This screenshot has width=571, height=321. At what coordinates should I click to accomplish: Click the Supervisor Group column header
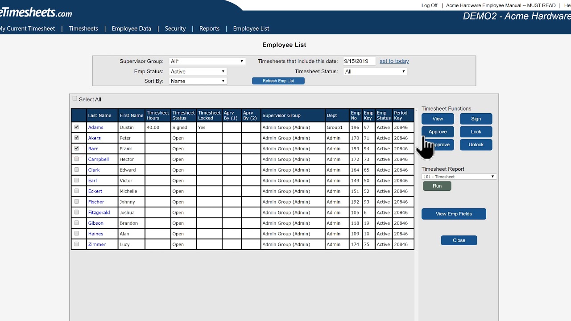[292, 115]
